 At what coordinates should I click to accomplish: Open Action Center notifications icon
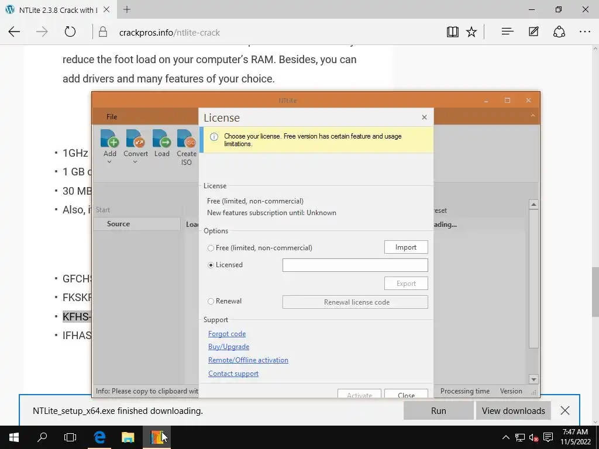click(x=548, y=437)
